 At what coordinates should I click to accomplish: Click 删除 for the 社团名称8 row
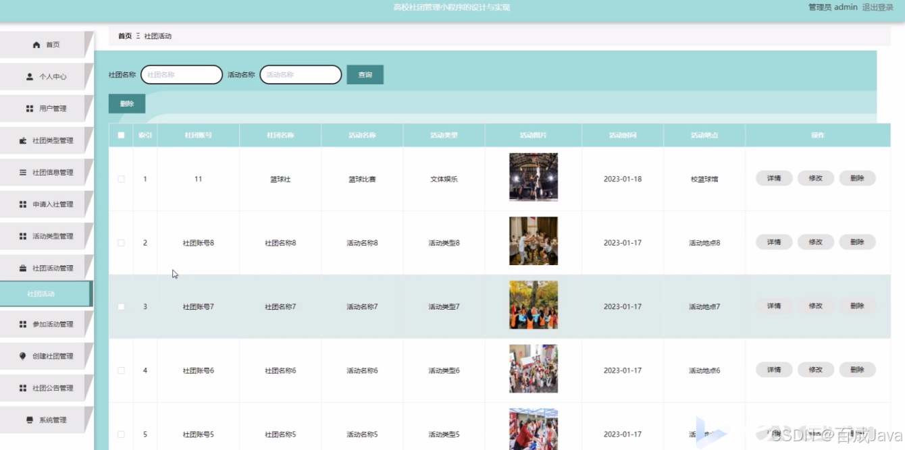[x=857, y=242]
